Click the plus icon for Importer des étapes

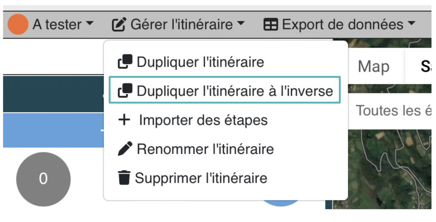[x=124, y=120]
